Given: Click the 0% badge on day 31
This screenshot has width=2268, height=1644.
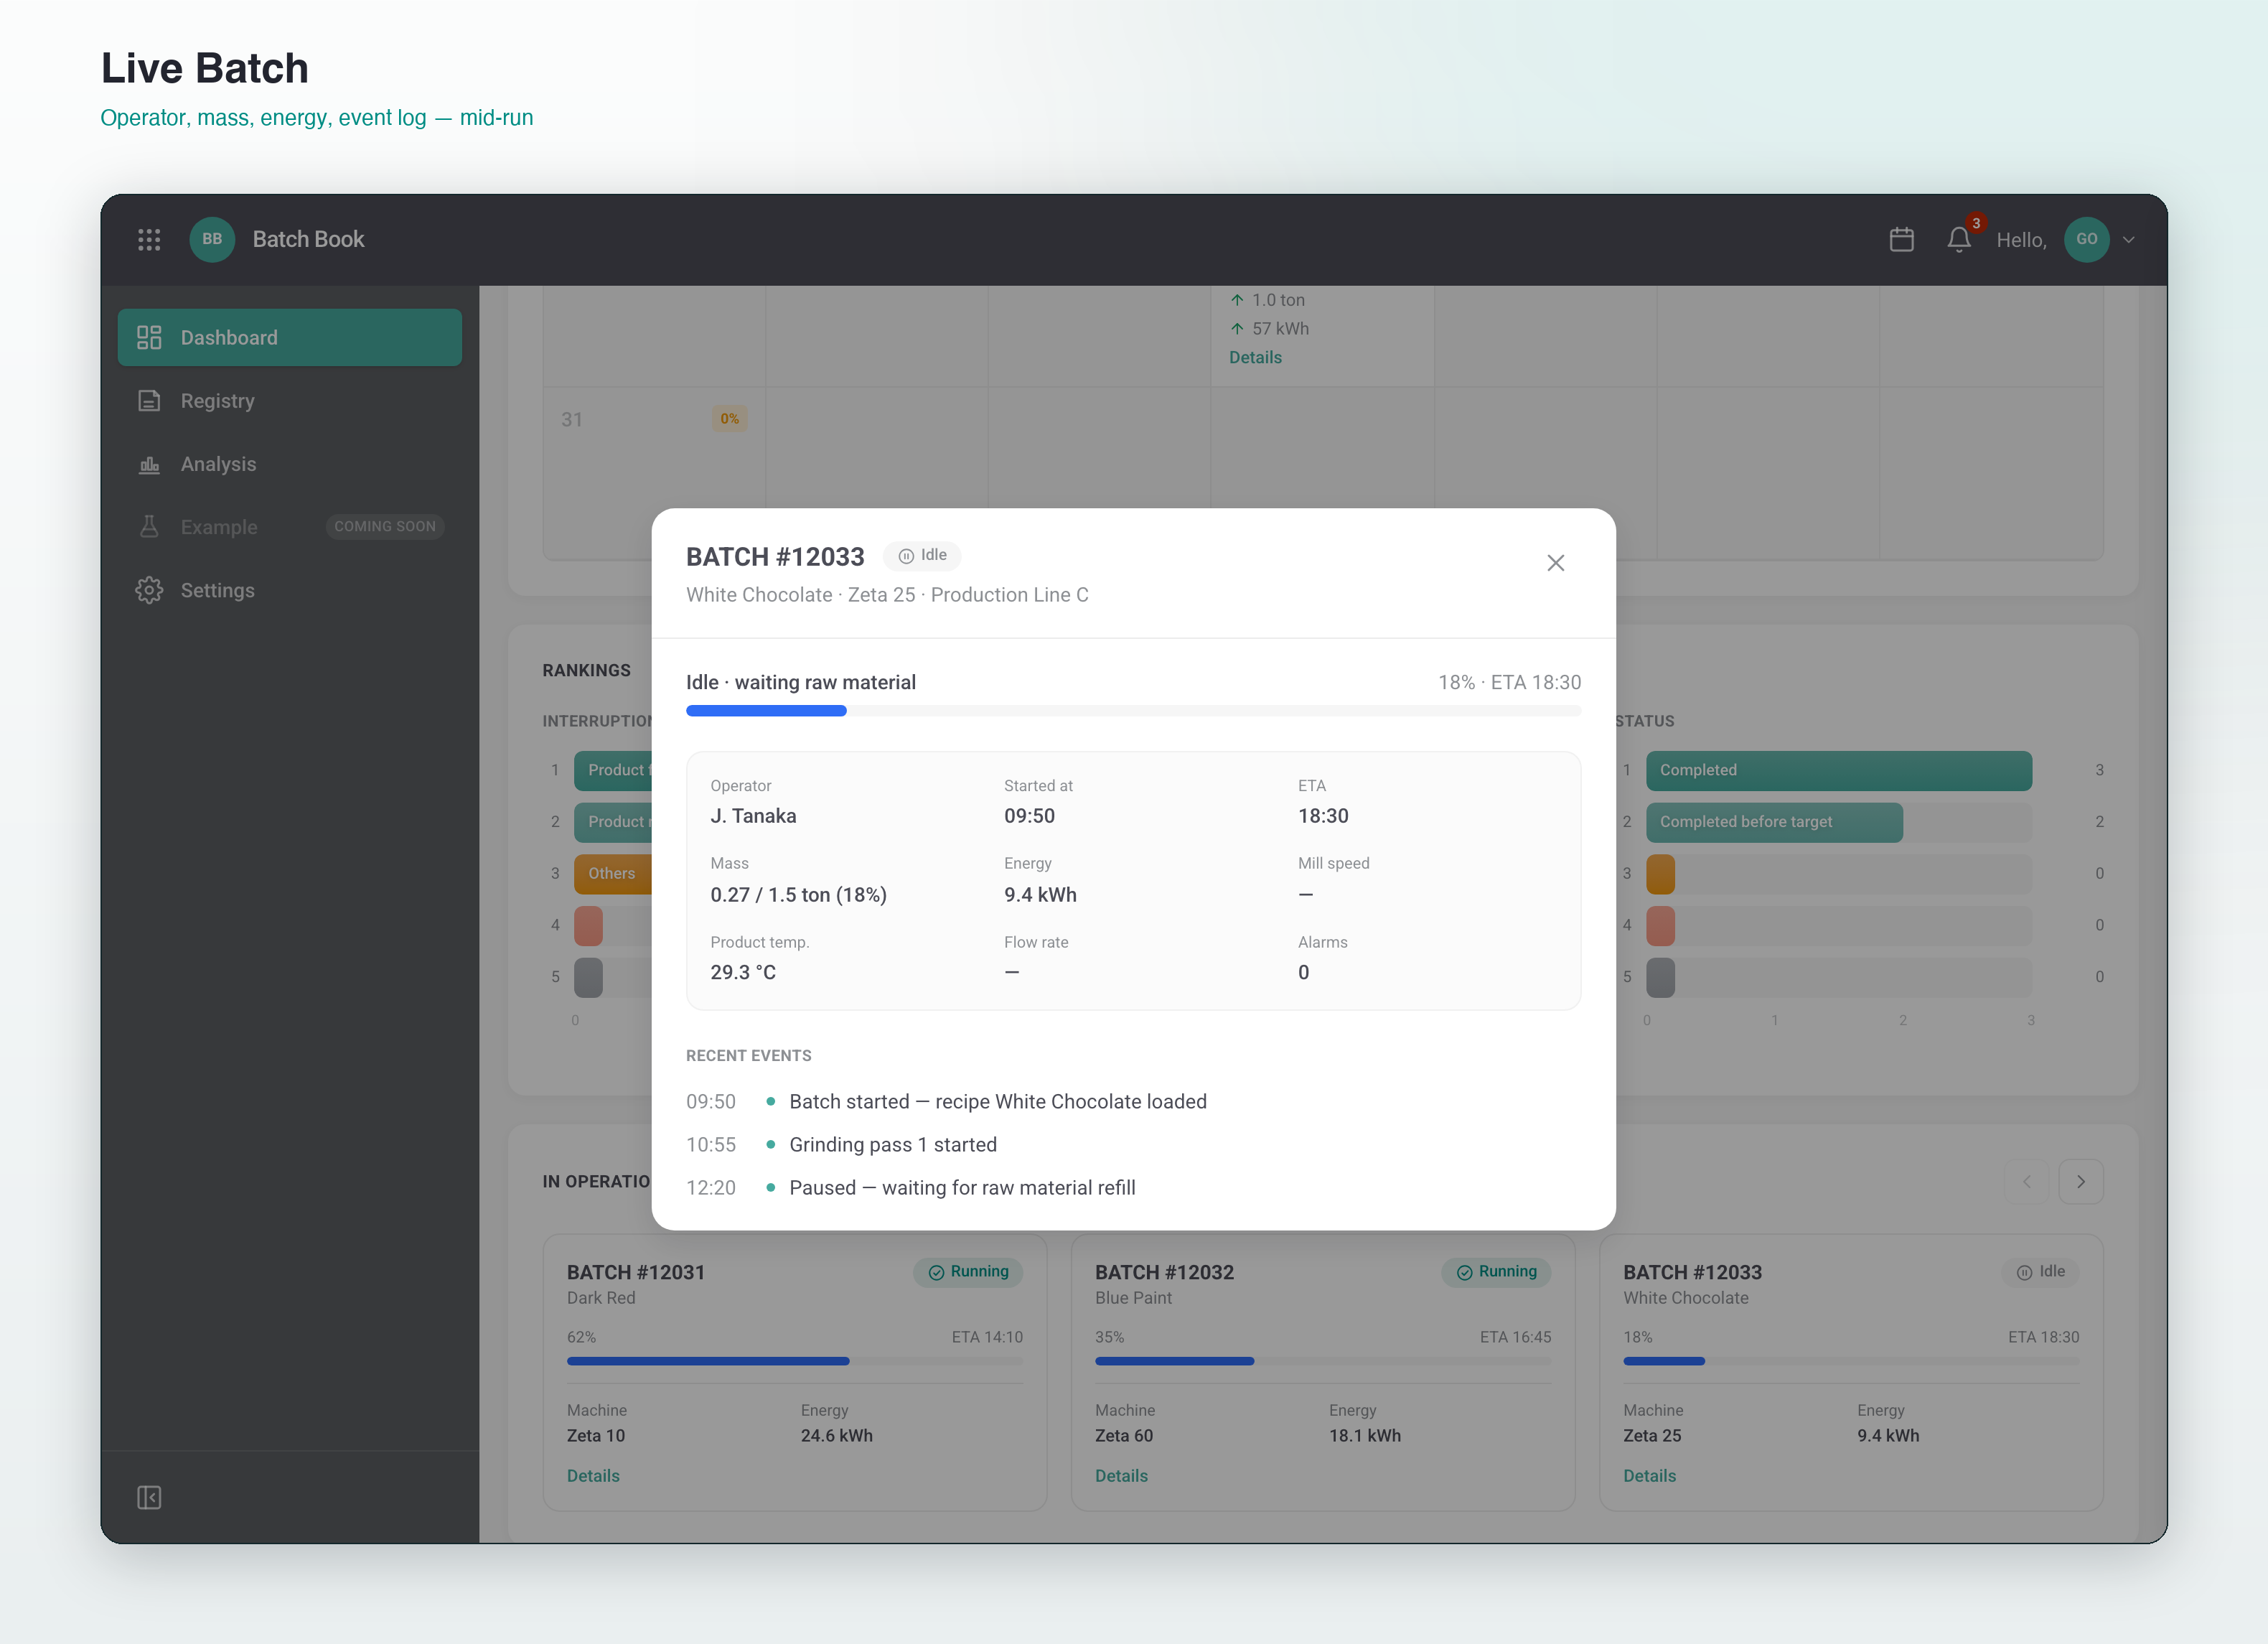Looking at the screenshot, I should [x=730, y=419].
